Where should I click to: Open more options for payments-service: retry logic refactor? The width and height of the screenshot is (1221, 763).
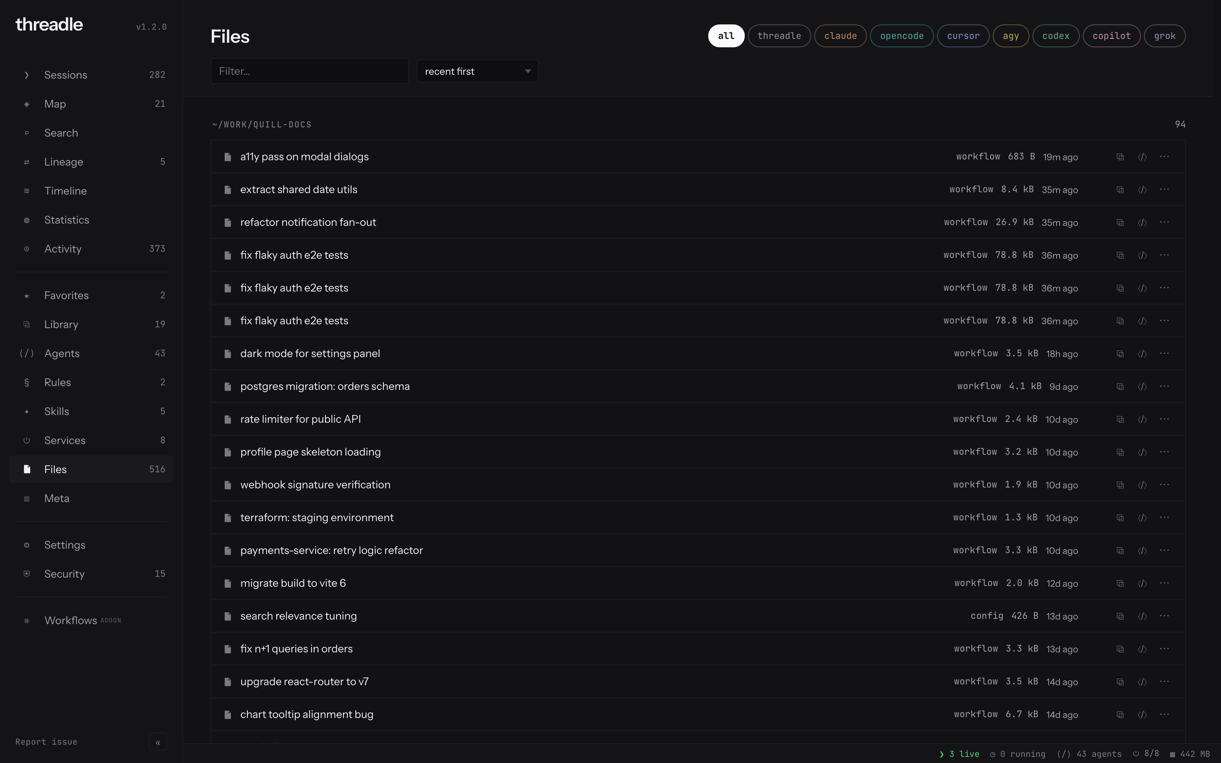(x=1165, y=550)
